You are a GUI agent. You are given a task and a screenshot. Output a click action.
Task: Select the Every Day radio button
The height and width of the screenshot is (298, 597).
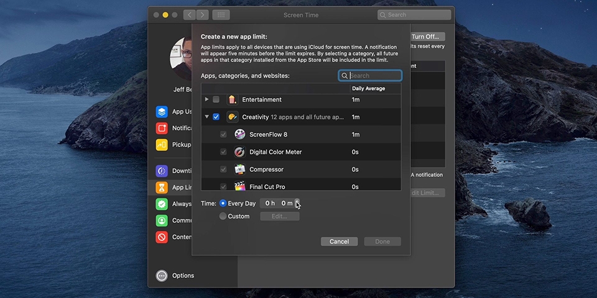(x=223, y=203)
